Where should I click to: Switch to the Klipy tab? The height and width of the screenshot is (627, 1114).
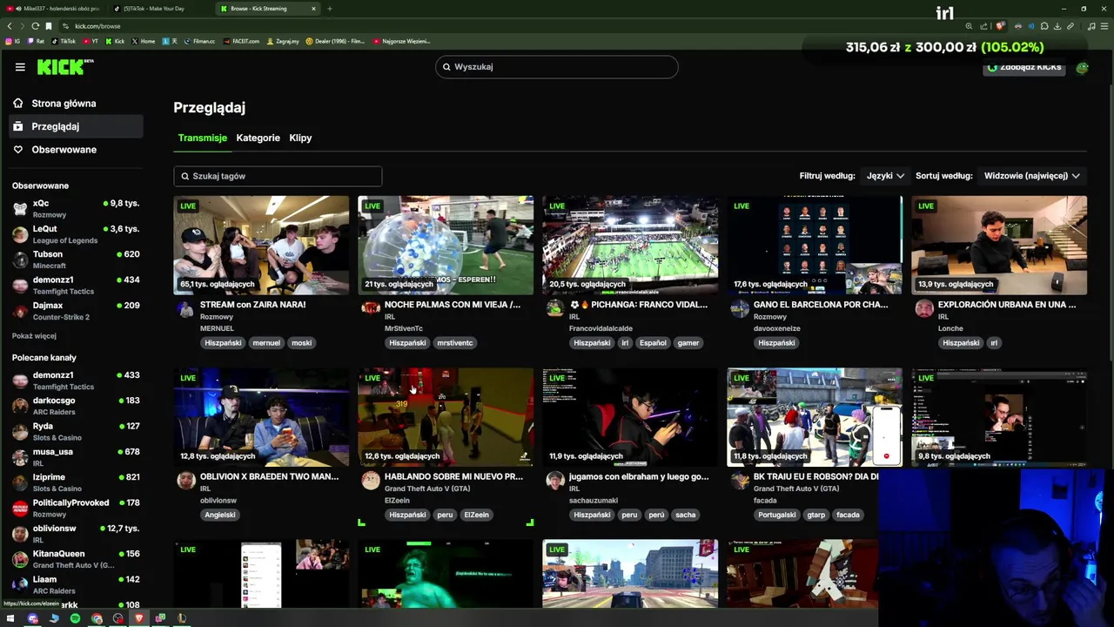[300, 138]
